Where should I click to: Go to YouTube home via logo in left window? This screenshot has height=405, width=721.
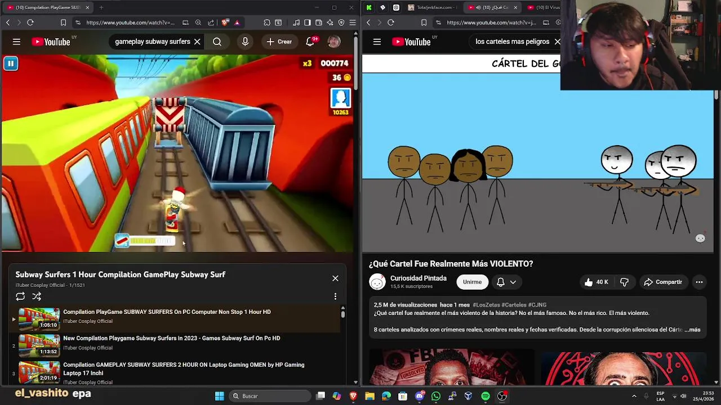[51, 42]
